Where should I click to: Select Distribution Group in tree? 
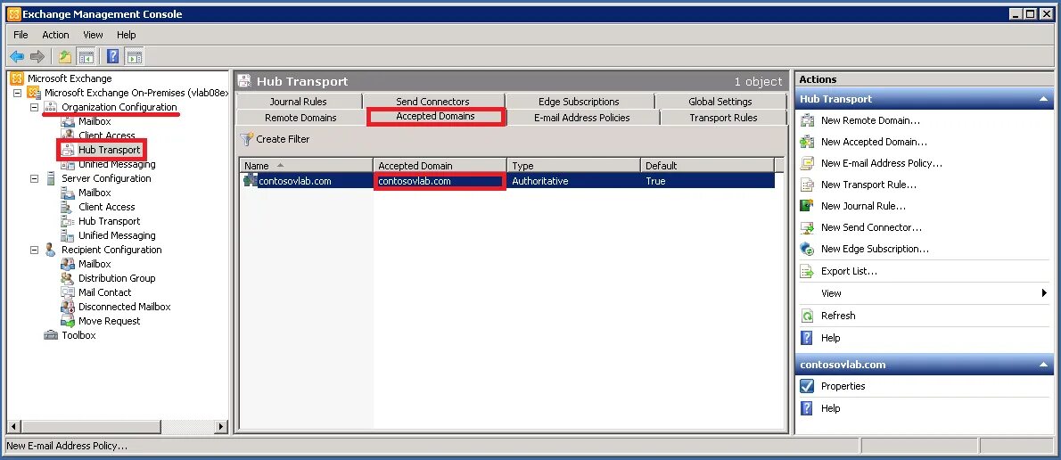117,278
